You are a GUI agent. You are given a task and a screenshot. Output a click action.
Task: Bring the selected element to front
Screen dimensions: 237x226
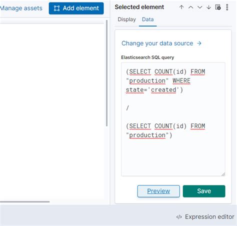tap(181, 7)
